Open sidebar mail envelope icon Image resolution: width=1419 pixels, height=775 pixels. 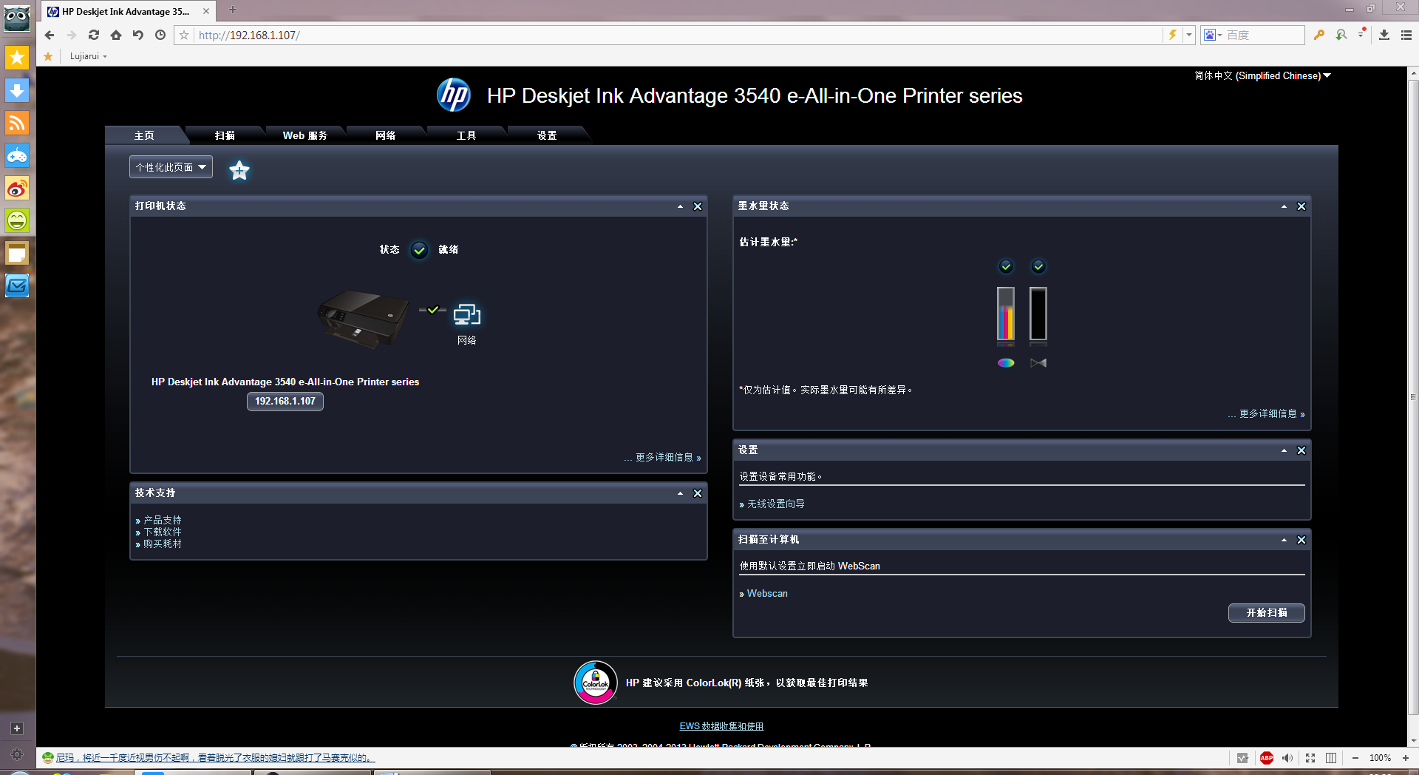(17, 285)
